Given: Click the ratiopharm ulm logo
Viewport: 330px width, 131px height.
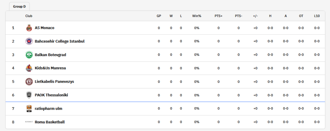Looking at the screenshot, I should pos(29,108).
